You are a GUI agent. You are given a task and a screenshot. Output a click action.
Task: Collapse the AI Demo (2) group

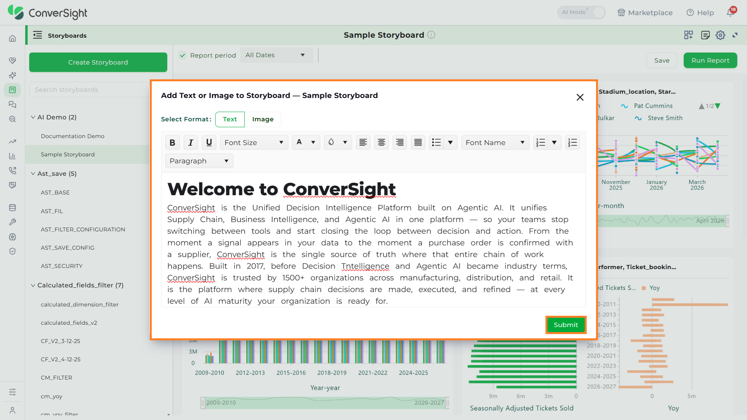[33, 117]
